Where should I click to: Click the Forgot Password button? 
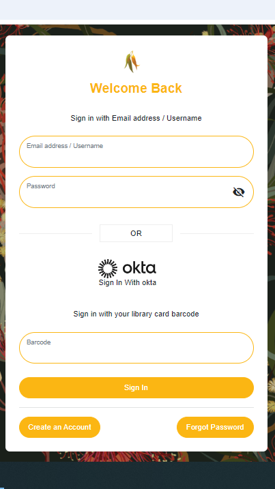click(215, 427)
